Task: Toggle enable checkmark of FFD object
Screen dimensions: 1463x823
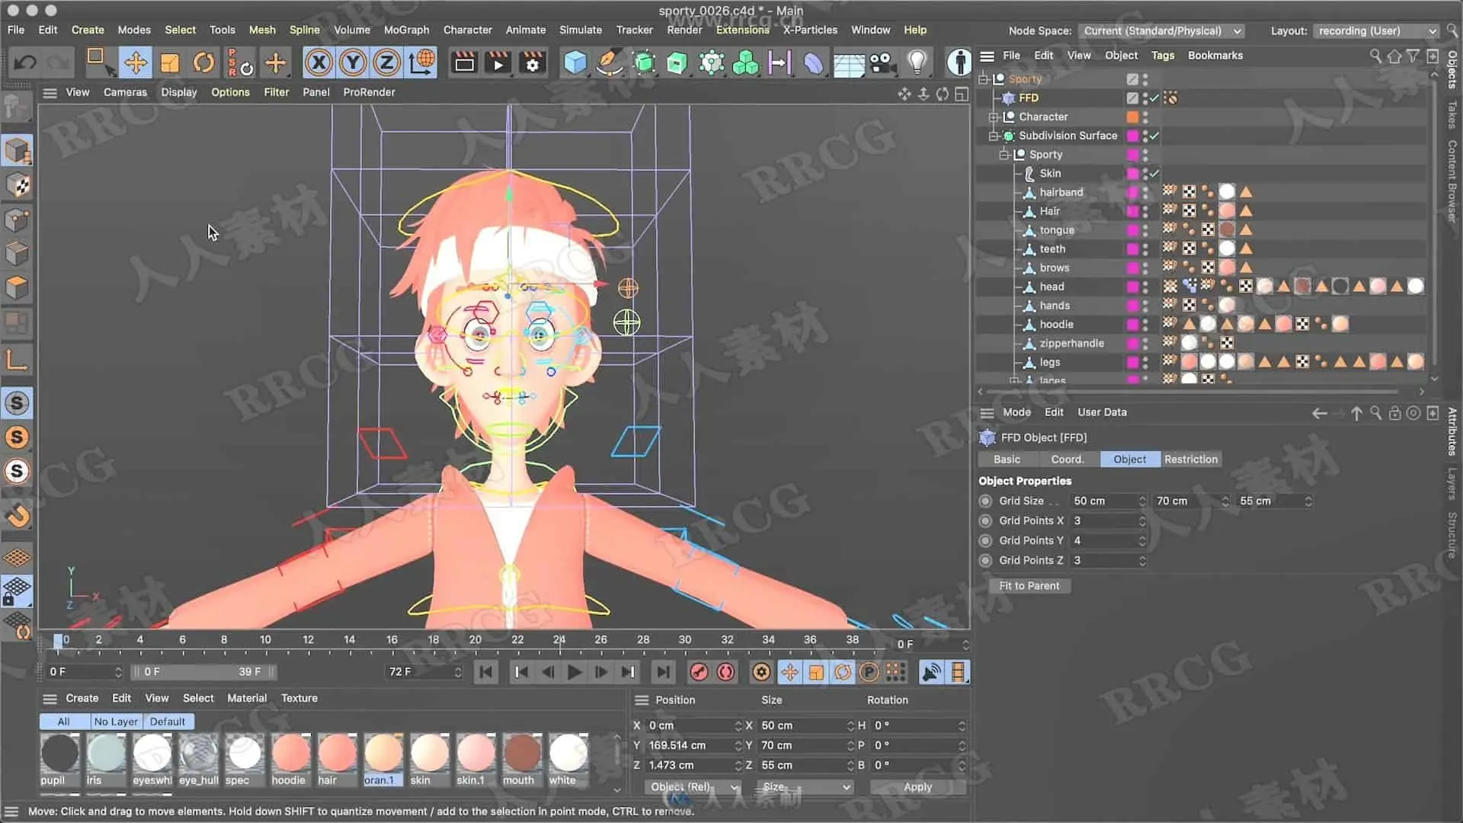Action: (x=1154, y=98)
